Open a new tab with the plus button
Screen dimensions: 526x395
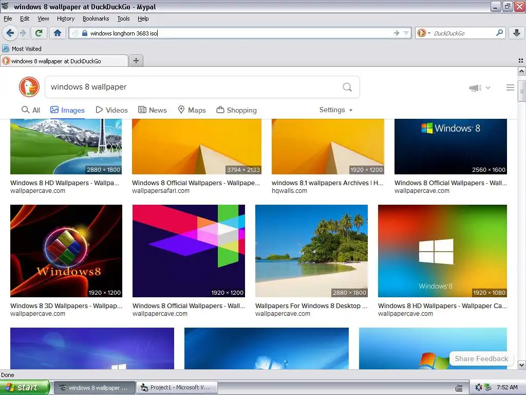(136, 61)
